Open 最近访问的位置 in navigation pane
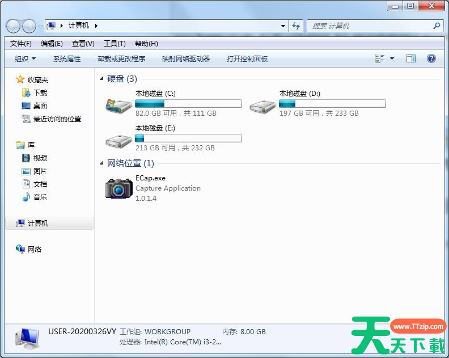This screenshot has width=449, height=358. [52, 119]
